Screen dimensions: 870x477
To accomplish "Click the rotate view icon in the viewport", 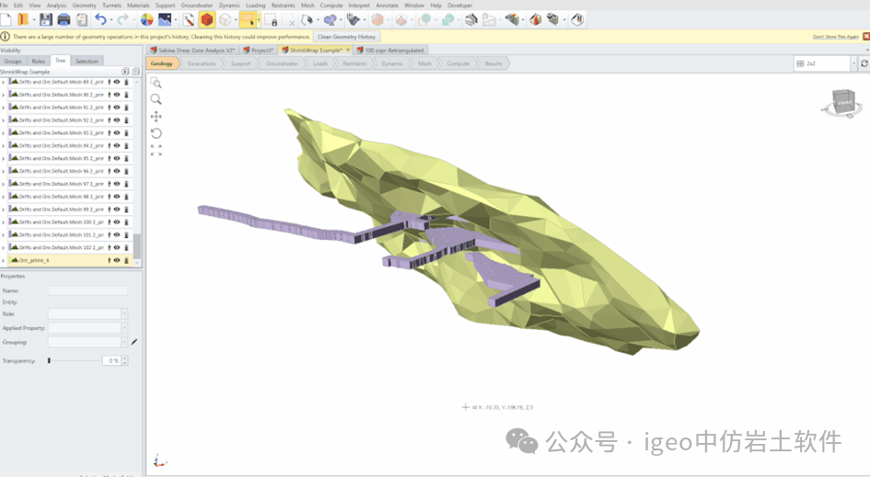I will [156, 133].
